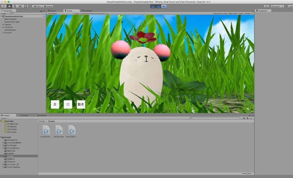Switch to the Scene tab
The image size is (293, 178).
click(x=52, y=11)
